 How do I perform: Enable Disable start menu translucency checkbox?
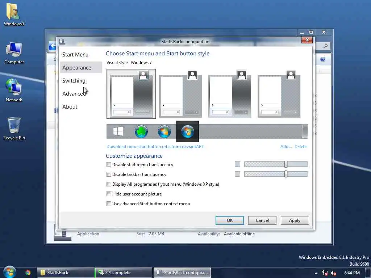pos(109,165)
